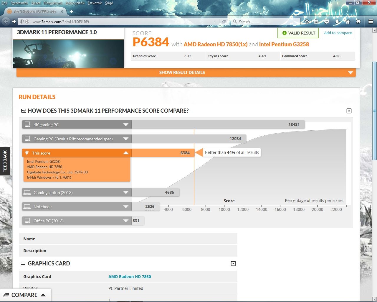
Task: Select the AMD Radeon HD 7850 browser tab
Action: point(35,12)
